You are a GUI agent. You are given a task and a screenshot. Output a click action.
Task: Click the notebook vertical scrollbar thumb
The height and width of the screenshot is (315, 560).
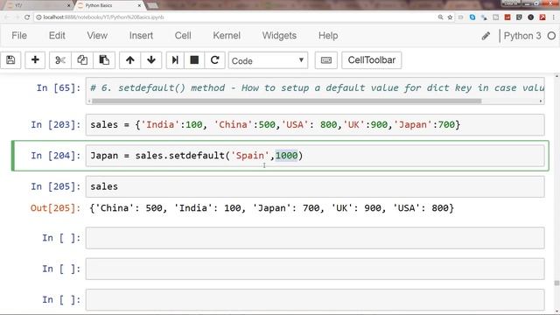pyautogui.click(x=556, y=283)
